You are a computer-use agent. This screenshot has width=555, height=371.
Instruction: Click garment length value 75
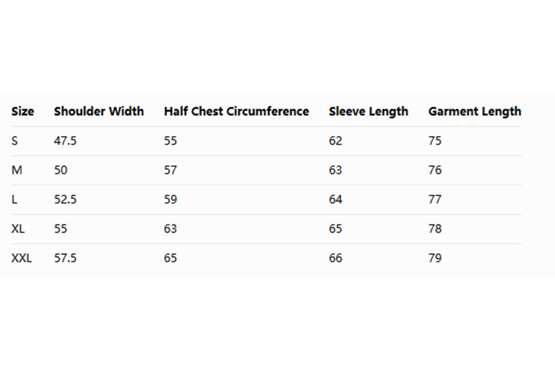[x=435, y=141]
